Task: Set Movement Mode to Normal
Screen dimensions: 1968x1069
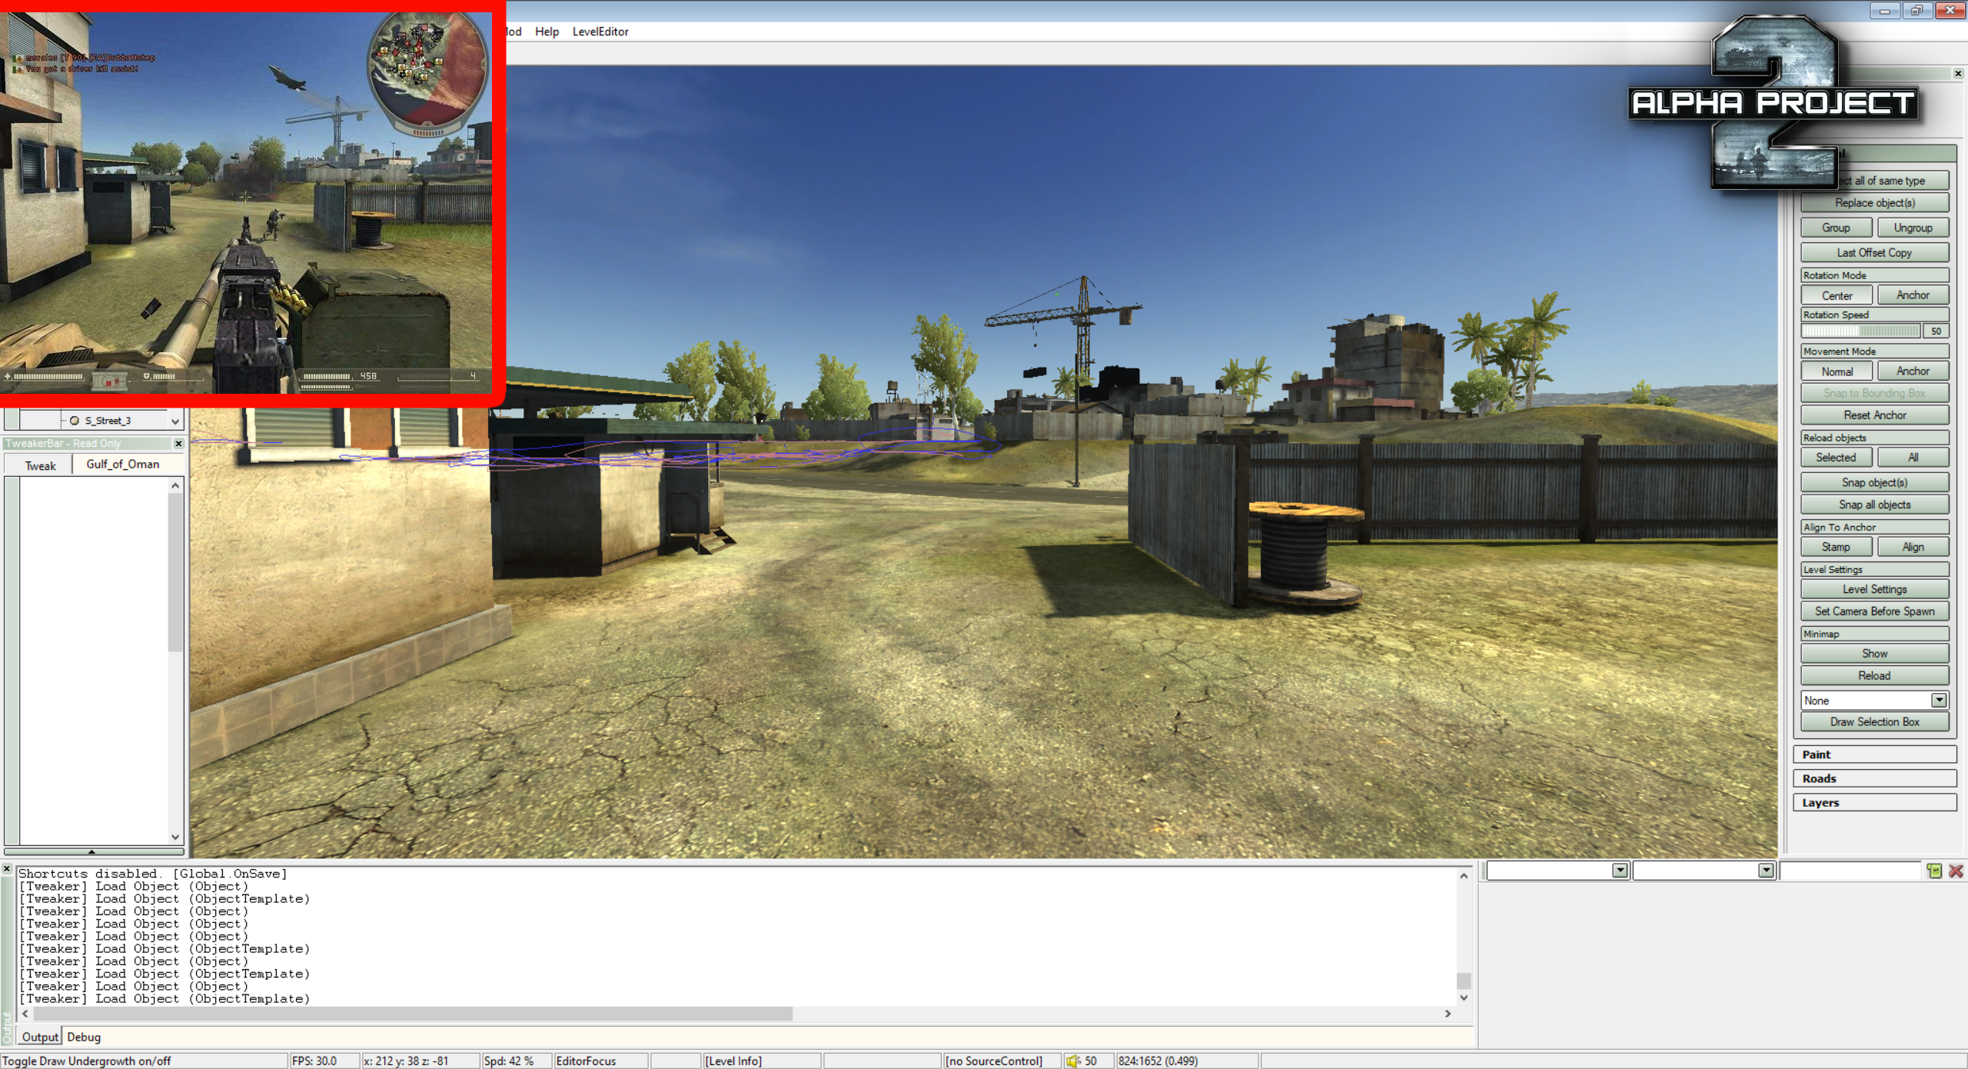Action: click(1837, 371)
